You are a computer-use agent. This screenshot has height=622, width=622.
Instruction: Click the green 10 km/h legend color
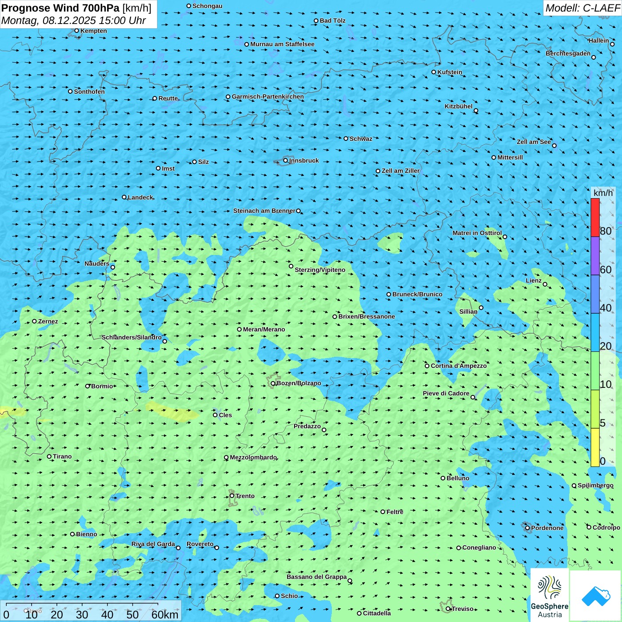tap(595, 371)
